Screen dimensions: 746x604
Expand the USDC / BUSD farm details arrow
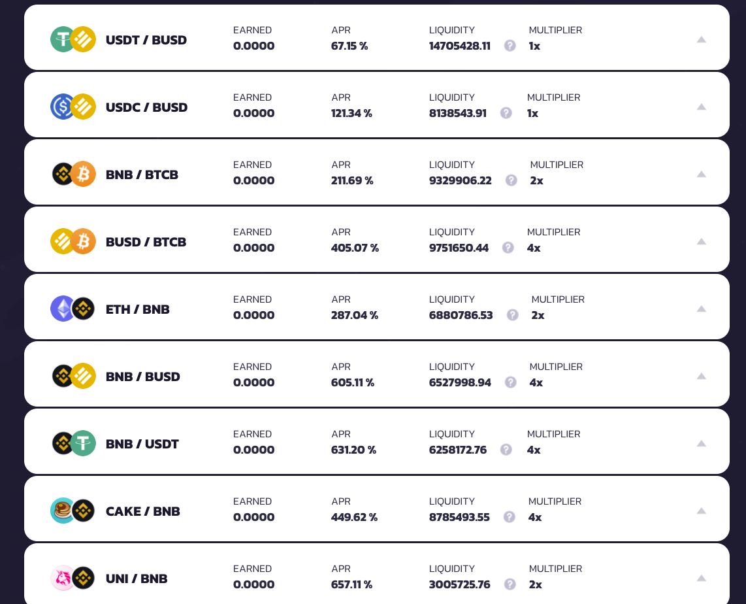(x=701, y=107)
